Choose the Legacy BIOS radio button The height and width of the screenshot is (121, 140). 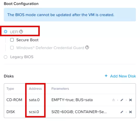6,57
